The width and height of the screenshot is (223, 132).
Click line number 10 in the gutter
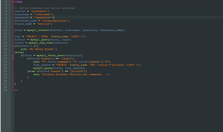pos(5,30)
